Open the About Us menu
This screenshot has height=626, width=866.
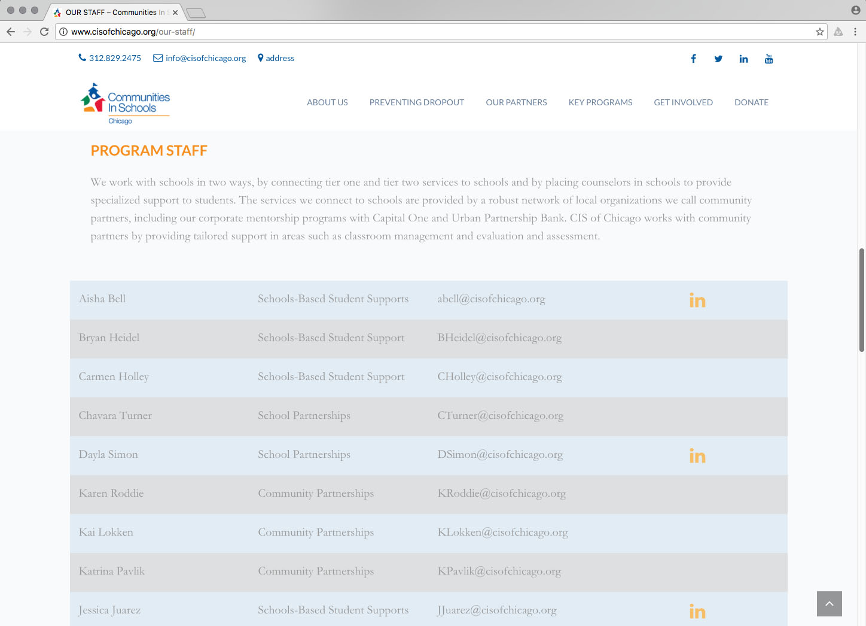coord(327,102)
